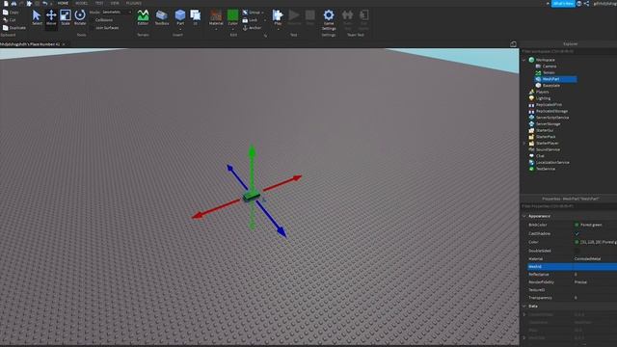Collapse the Workspace tree node

[x=524, y=60]
